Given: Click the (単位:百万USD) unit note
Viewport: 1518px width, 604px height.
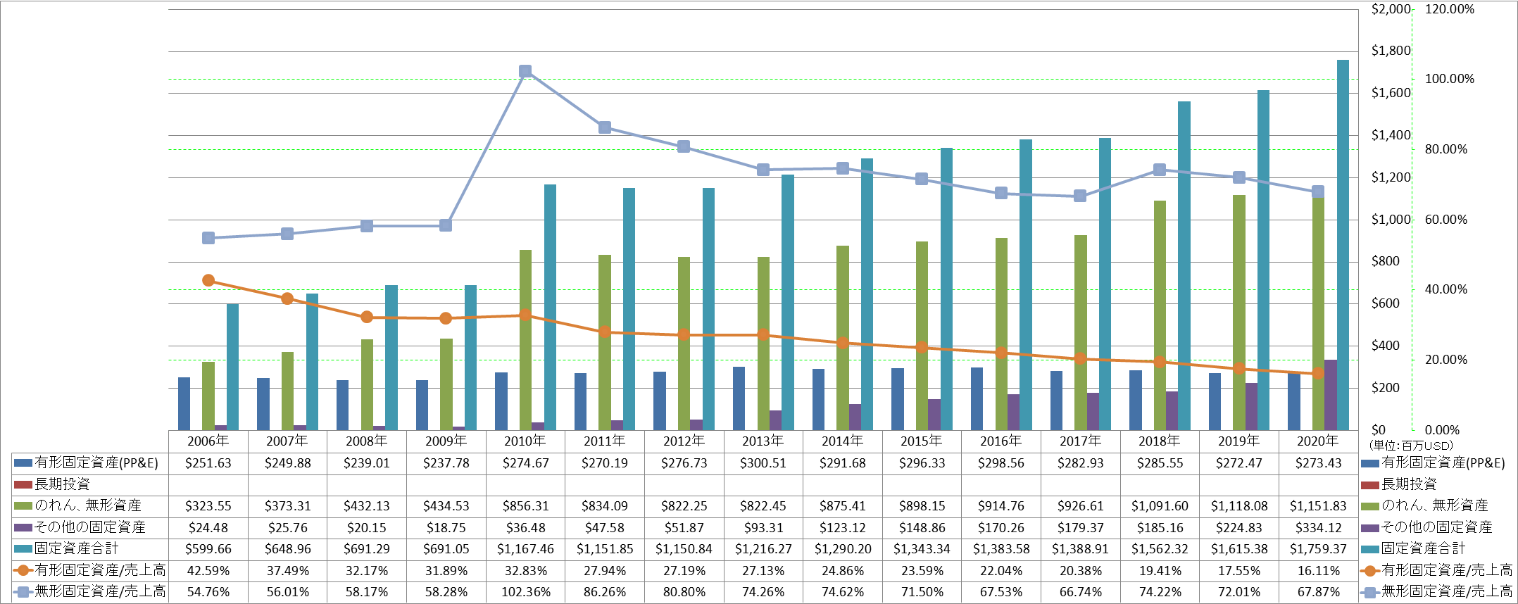Looking at the screenshot, I should point(1411,446).
